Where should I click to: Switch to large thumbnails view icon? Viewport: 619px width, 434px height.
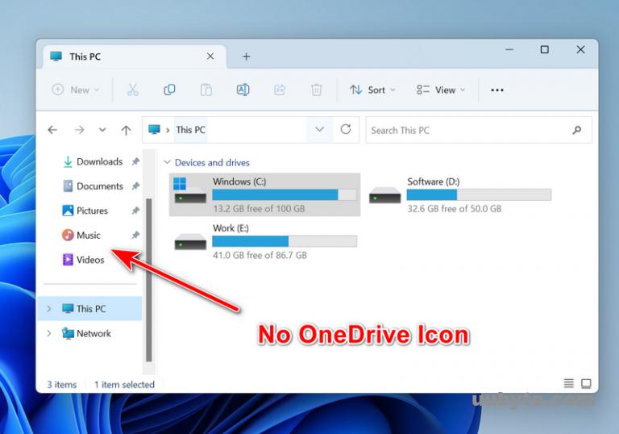point(586,383)
